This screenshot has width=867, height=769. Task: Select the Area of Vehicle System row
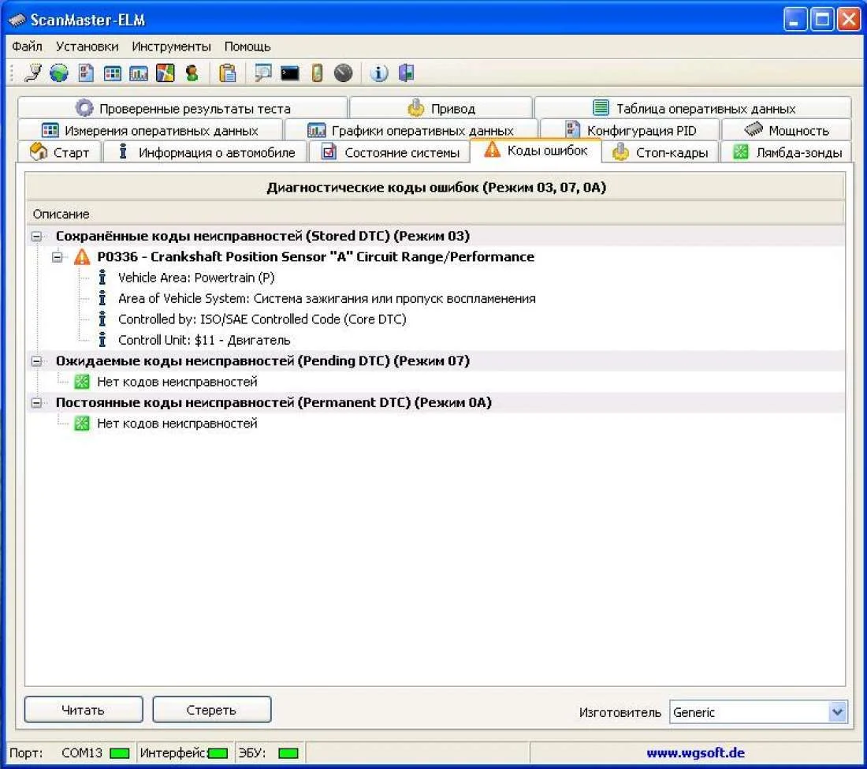[326, 298]
